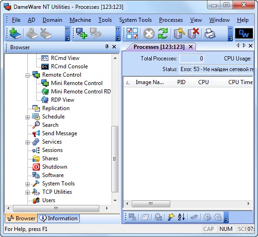Click the greyed-out edit favorite wrench icon
Image resolution: width=258 pixels, height=237 pixels.
click(x=32, y=33)
